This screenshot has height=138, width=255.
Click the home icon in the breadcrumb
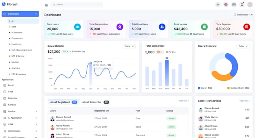point(235,15)
